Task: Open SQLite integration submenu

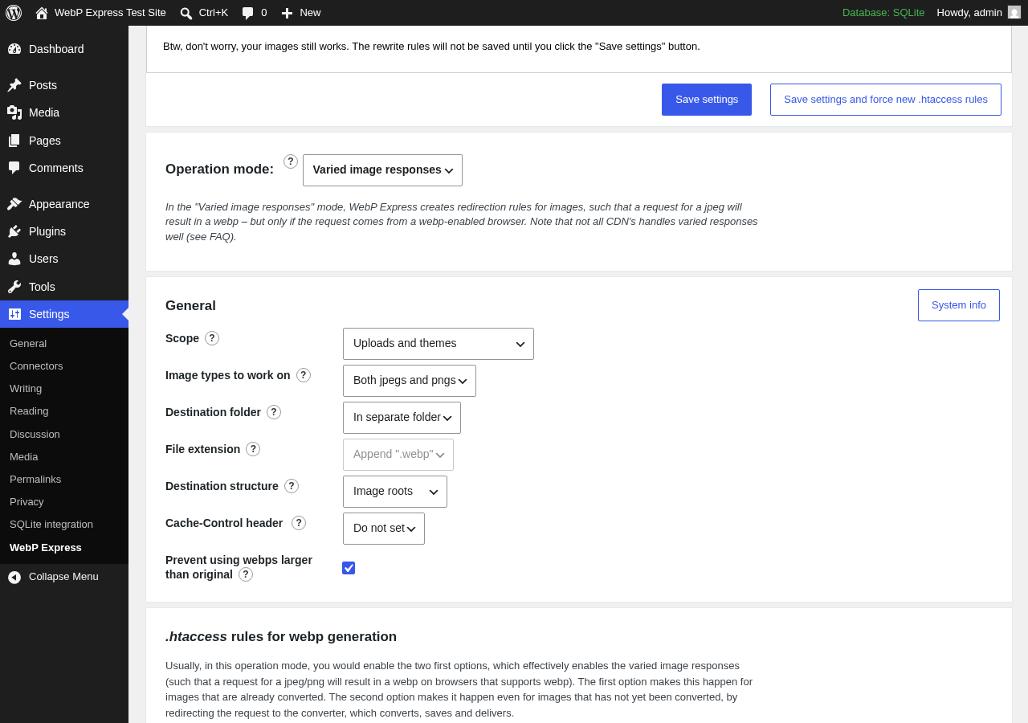Action: point(51,524)
